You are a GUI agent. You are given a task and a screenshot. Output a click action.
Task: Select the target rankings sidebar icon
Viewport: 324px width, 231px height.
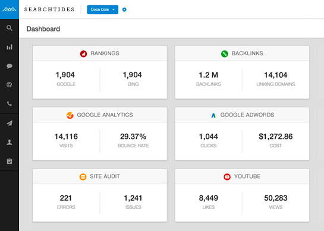[10, 85]
